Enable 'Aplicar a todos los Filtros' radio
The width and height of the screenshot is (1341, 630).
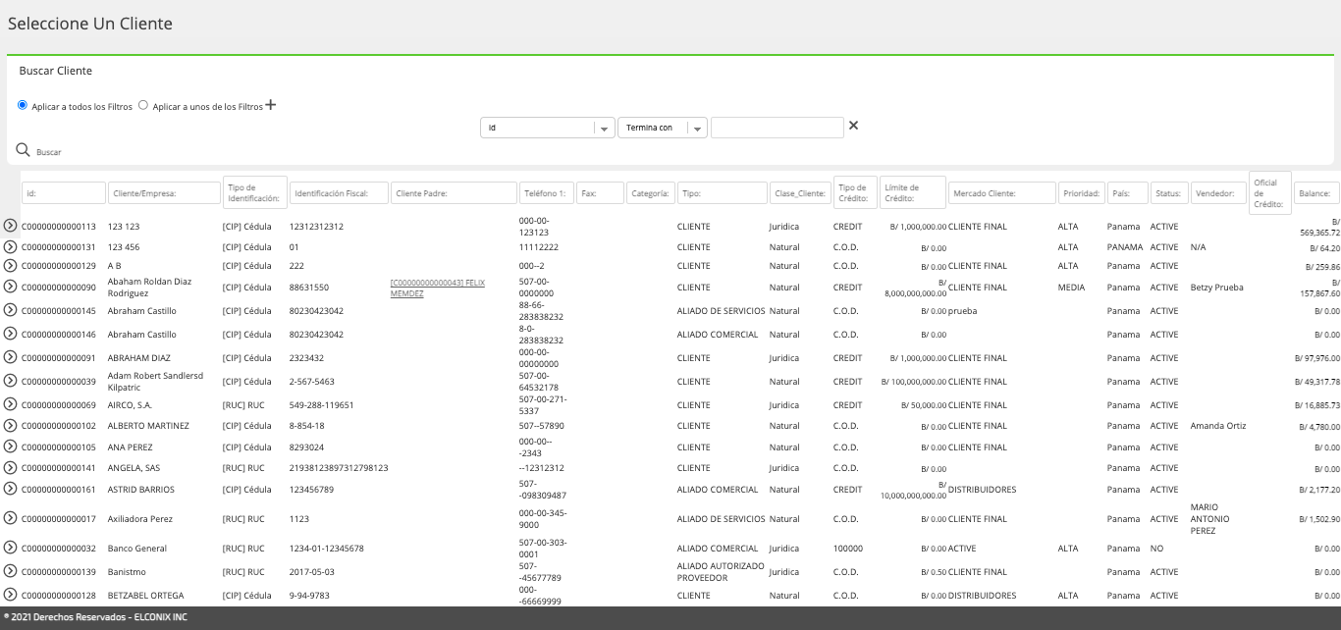tap(23, 105)
